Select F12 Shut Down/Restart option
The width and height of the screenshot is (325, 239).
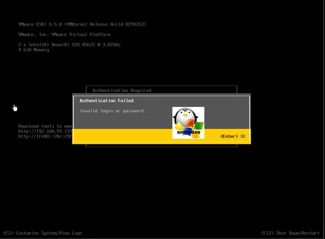(x=290, y=233)
